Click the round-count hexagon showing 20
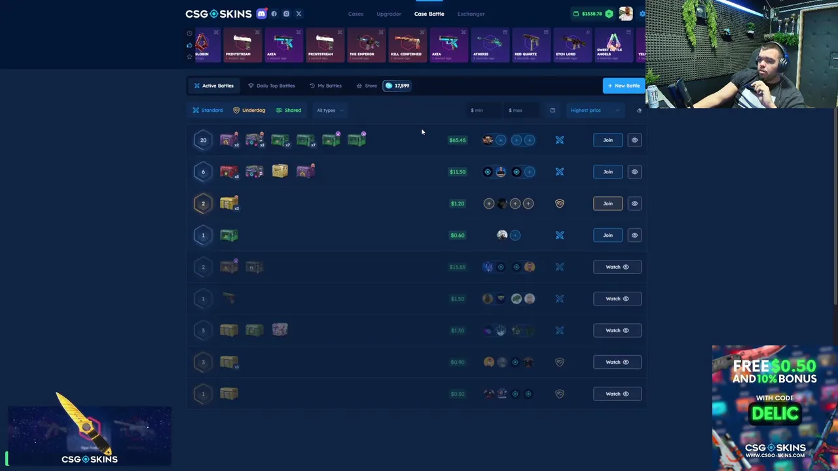This screenshot has height=471, width=838. [203, 140]
